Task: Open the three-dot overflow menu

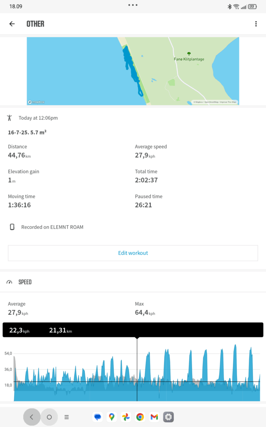Action: 256,24
